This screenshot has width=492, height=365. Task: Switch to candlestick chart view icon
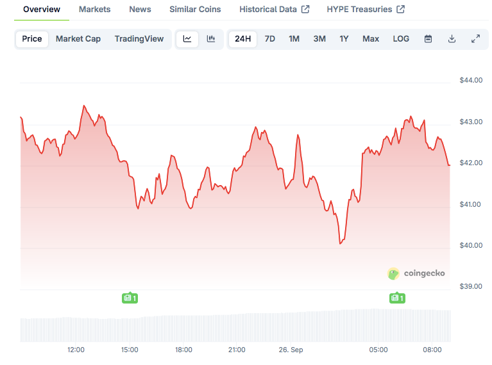click(211, 39)
